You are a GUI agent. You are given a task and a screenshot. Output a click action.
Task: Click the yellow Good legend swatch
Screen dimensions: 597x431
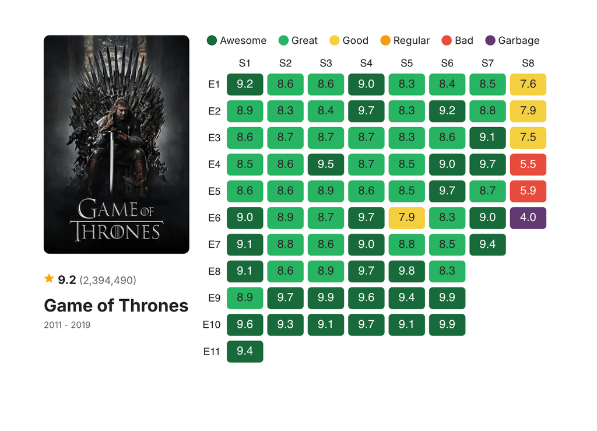(x=335, y=40)
